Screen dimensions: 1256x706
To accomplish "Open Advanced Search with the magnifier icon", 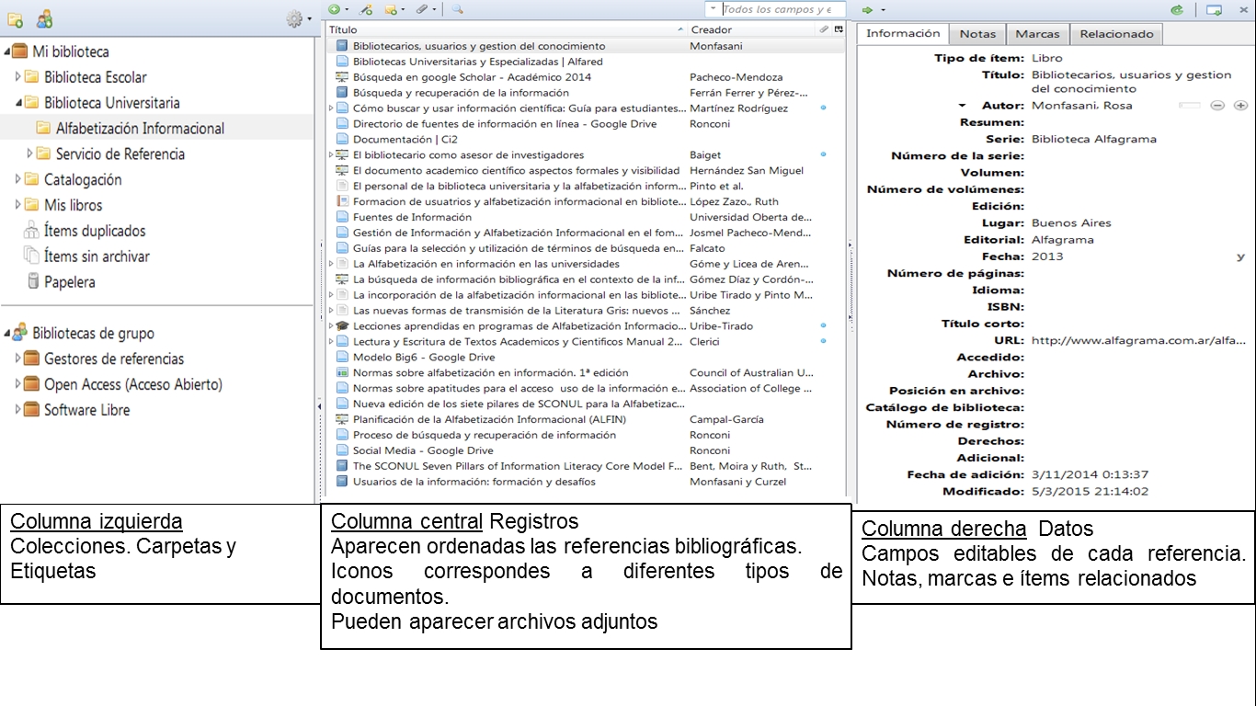I will (x=457, y=9).
